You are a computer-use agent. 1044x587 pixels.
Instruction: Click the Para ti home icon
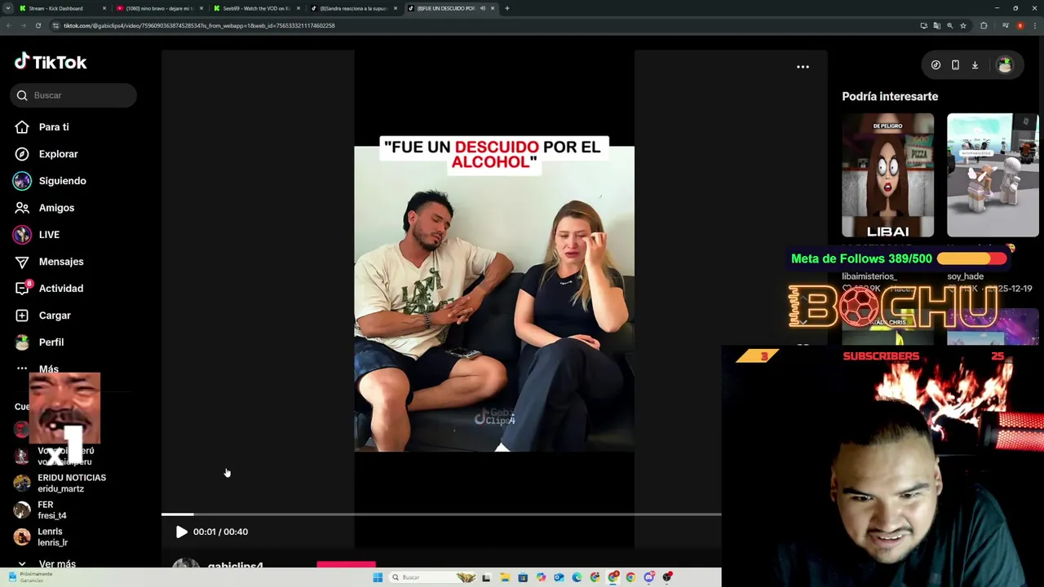(22, 127)
